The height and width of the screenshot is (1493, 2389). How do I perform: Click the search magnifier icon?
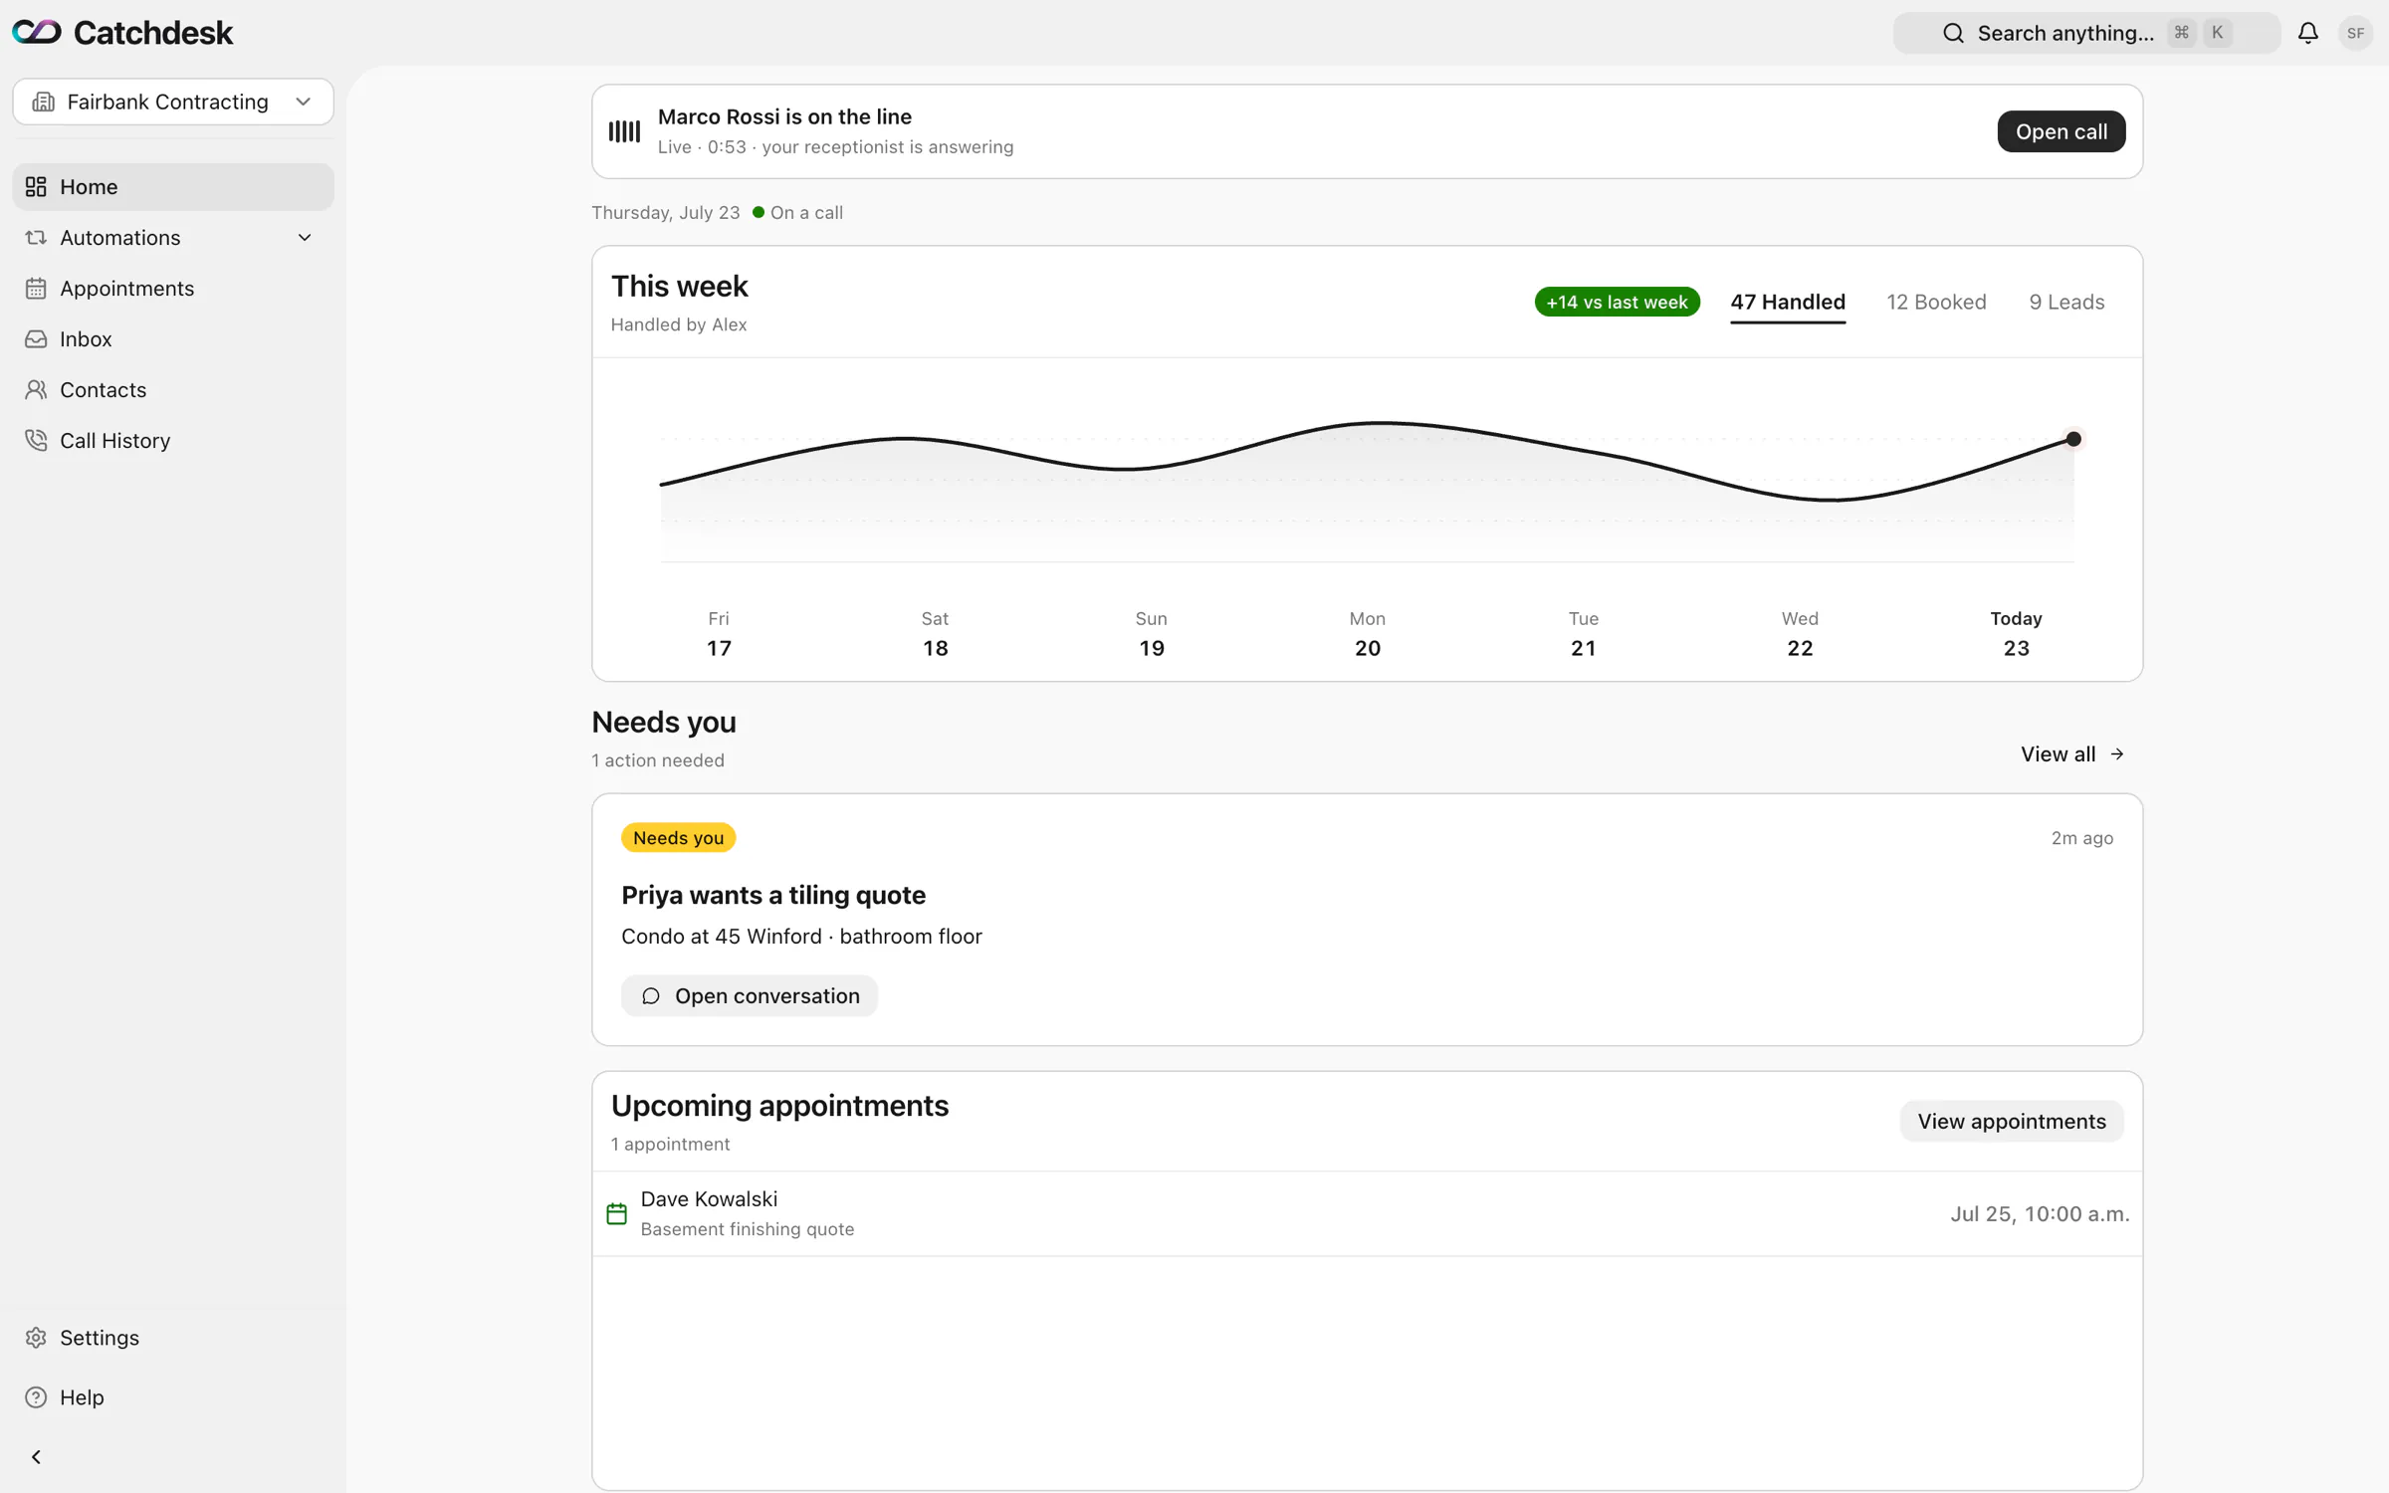[x=1953, y=33]
